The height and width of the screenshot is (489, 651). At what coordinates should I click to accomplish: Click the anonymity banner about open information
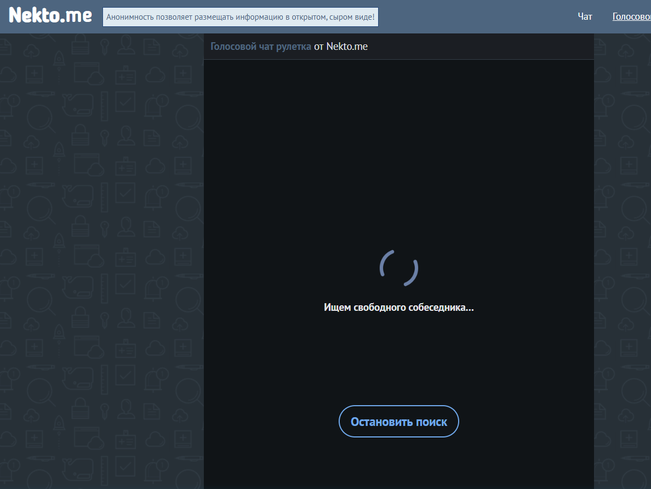[241, 17]
